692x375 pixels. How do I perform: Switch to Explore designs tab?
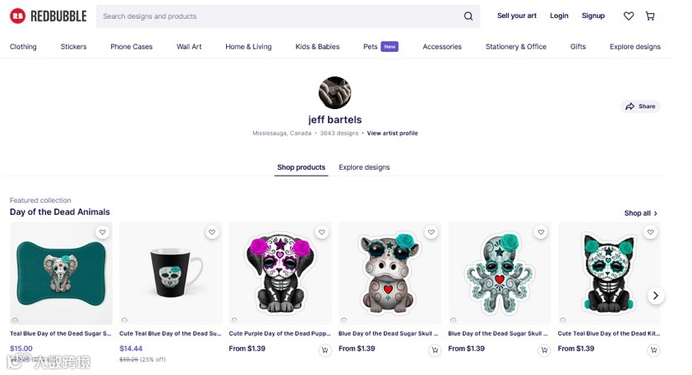click(x=364, y=167)
